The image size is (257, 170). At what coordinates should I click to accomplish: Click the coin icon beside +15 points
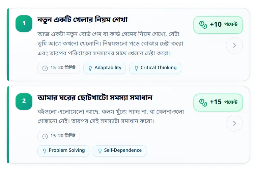(x=203, y=103)
